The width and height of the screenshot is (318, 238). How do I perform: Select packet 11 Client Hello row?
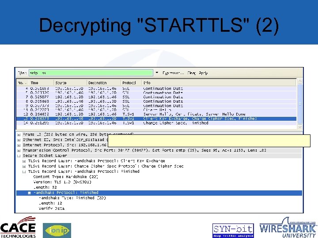point(156,110)
